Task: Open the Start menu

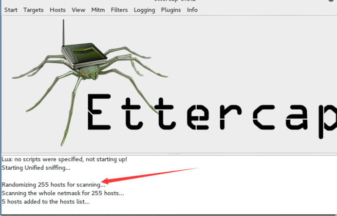Action: [11, 10]
